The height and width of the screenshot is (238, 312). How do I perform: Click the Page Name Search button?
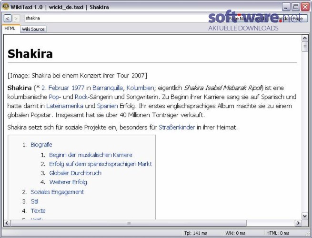coord(247,19)
